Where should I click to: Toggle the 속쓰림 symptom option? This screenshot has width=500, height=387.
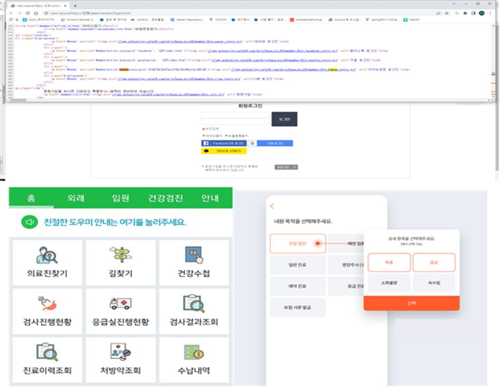[x=434, y=283]
